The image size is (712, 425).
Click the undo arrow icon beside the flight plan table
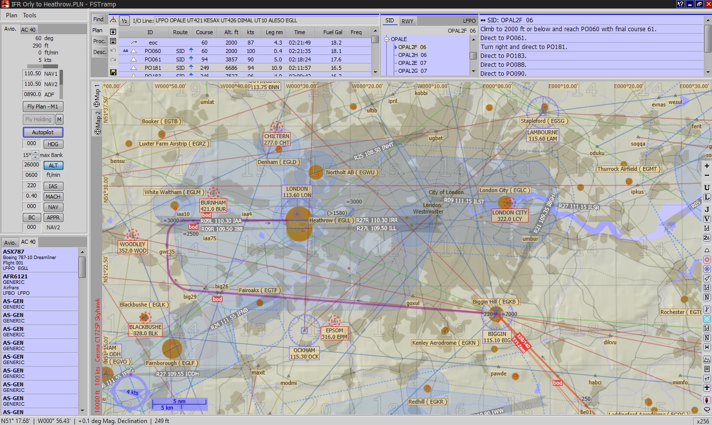(x=113, y=51)
